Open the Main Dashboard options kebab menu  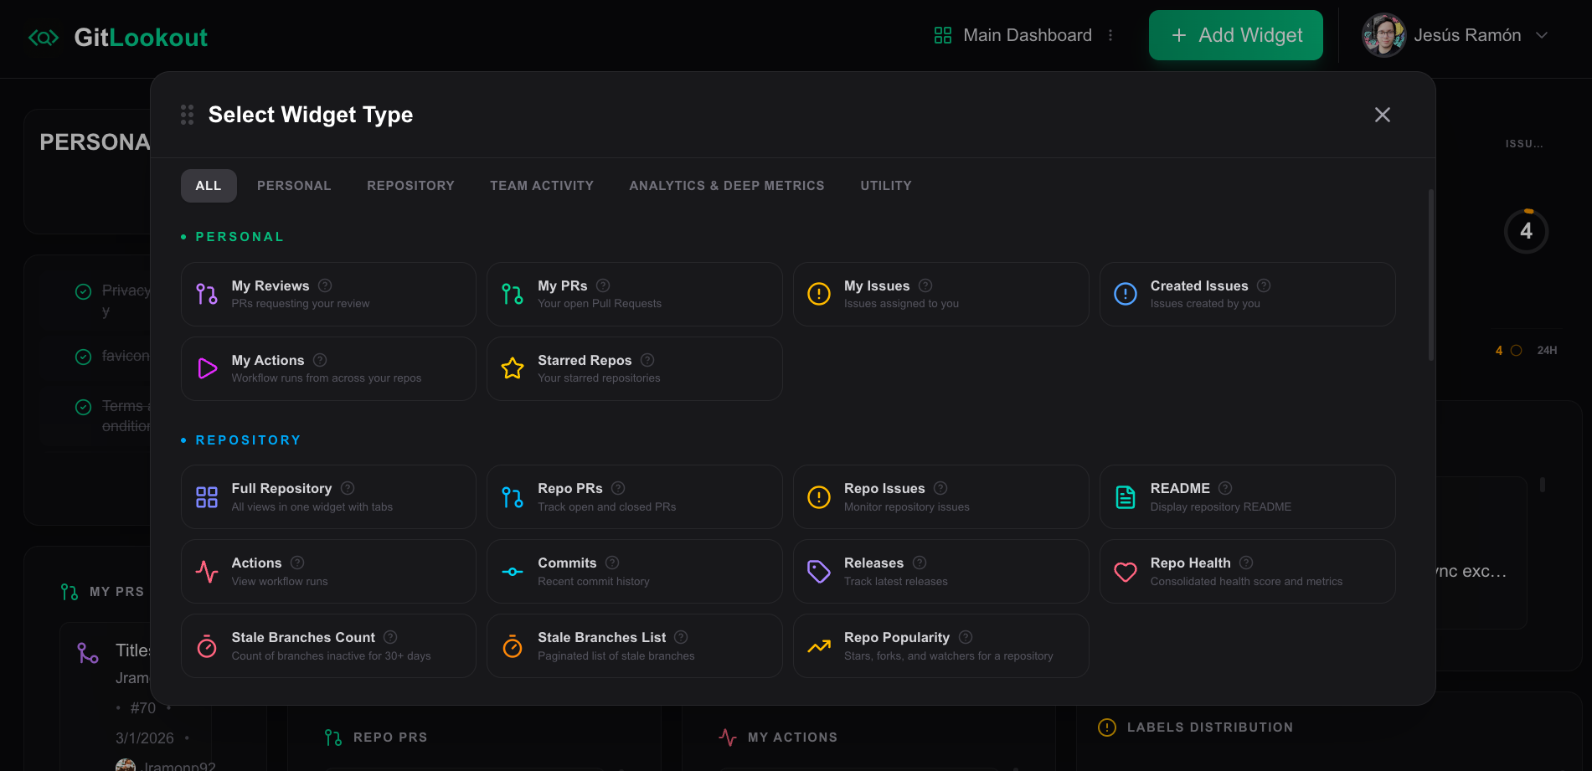coord(1110,35)
